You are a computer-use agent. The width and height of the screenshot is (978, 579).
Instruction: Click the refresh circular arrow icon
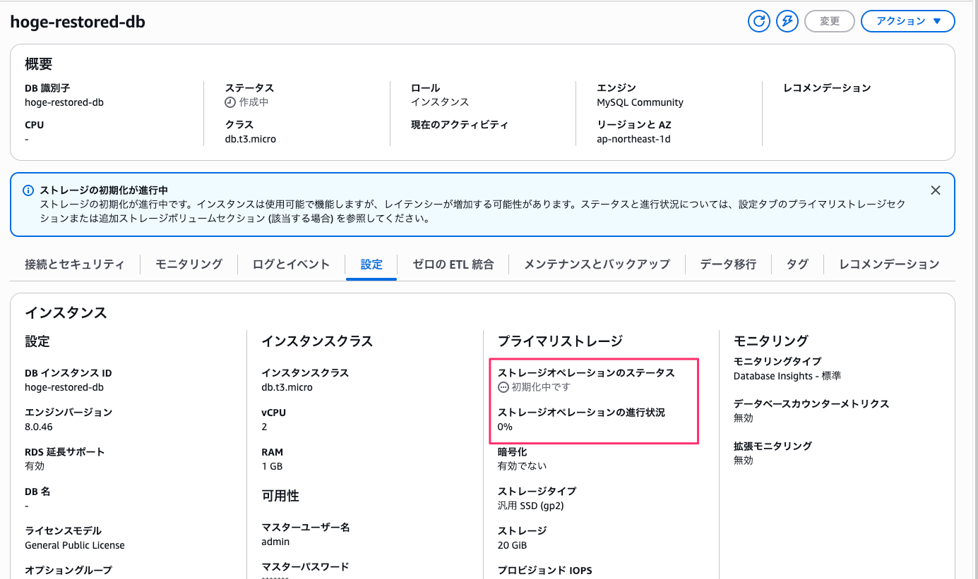coord(759,21)
